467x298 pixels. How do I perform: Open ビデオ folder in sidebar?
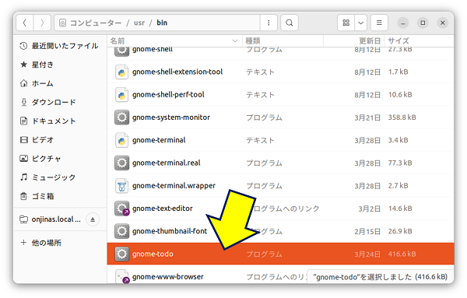(59, 139)
